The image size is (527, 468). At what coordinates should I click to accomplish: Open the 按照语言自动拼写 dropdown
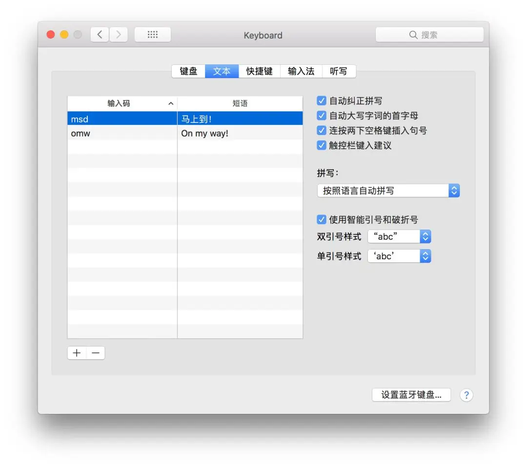coord(388,191)
